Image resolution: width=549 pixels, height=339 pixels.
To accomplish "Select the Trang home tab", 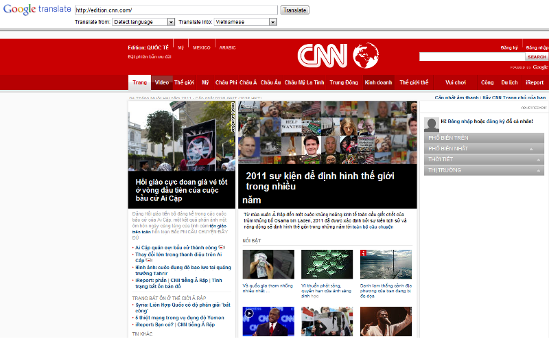I will (x=140, y=82).
